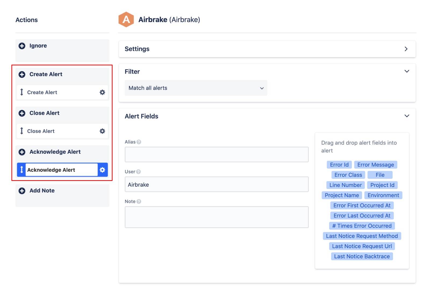Click the User field containing Airbrake
Viewport: 430px width, 299px height.
pos(217,184)
